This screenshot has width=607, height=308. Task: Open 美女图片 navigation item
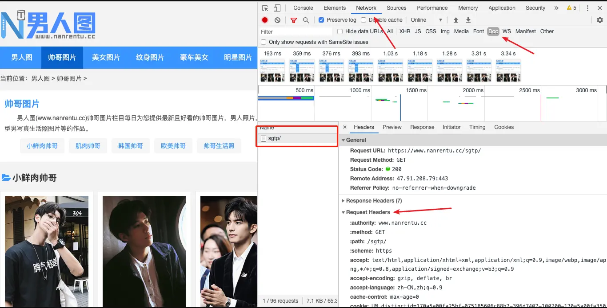click(106, 58)
